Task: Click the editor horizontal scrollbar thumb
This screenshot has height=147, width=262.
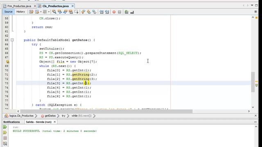Action: point(106,111)
